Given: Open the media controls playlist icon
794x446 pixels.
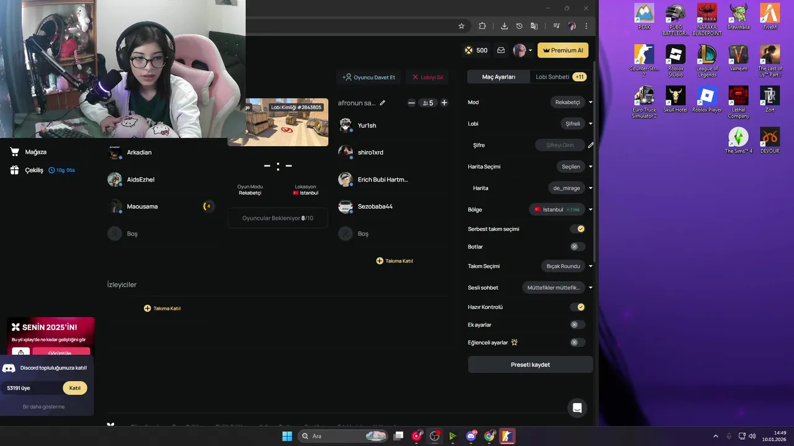Looking at the screenshot, I should click(556, 26).
